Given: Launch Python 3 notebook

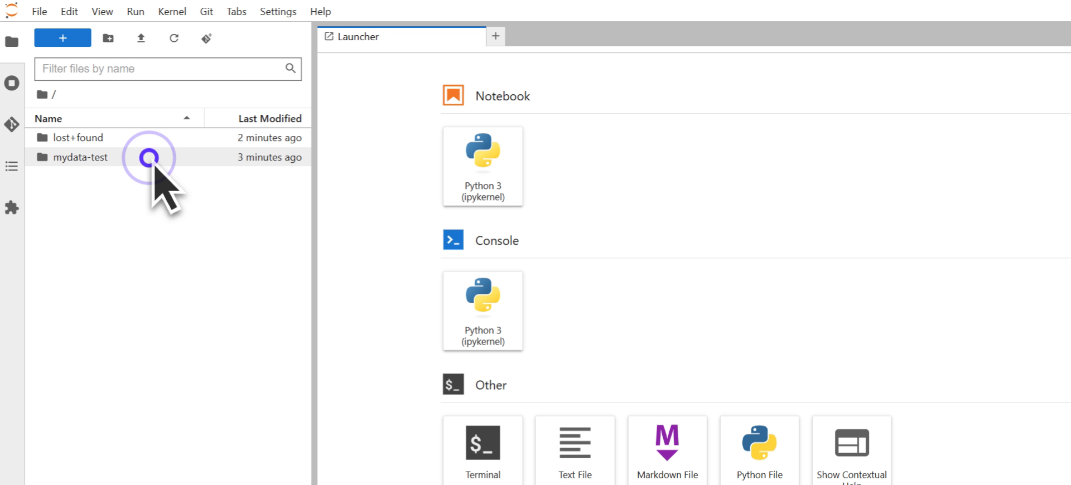Looking at the screenshot, I should 483,166.
